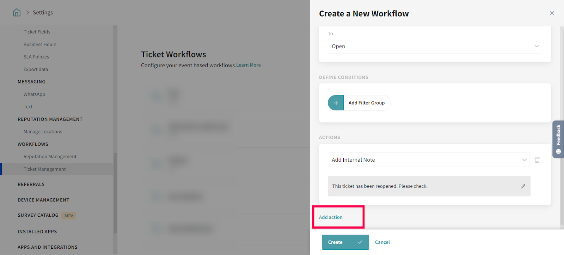The width and height of the screenshot is (564, 255).
Task: Edit the internal note text with pencil
Action: pyautogui.click(x=523, y=186)
